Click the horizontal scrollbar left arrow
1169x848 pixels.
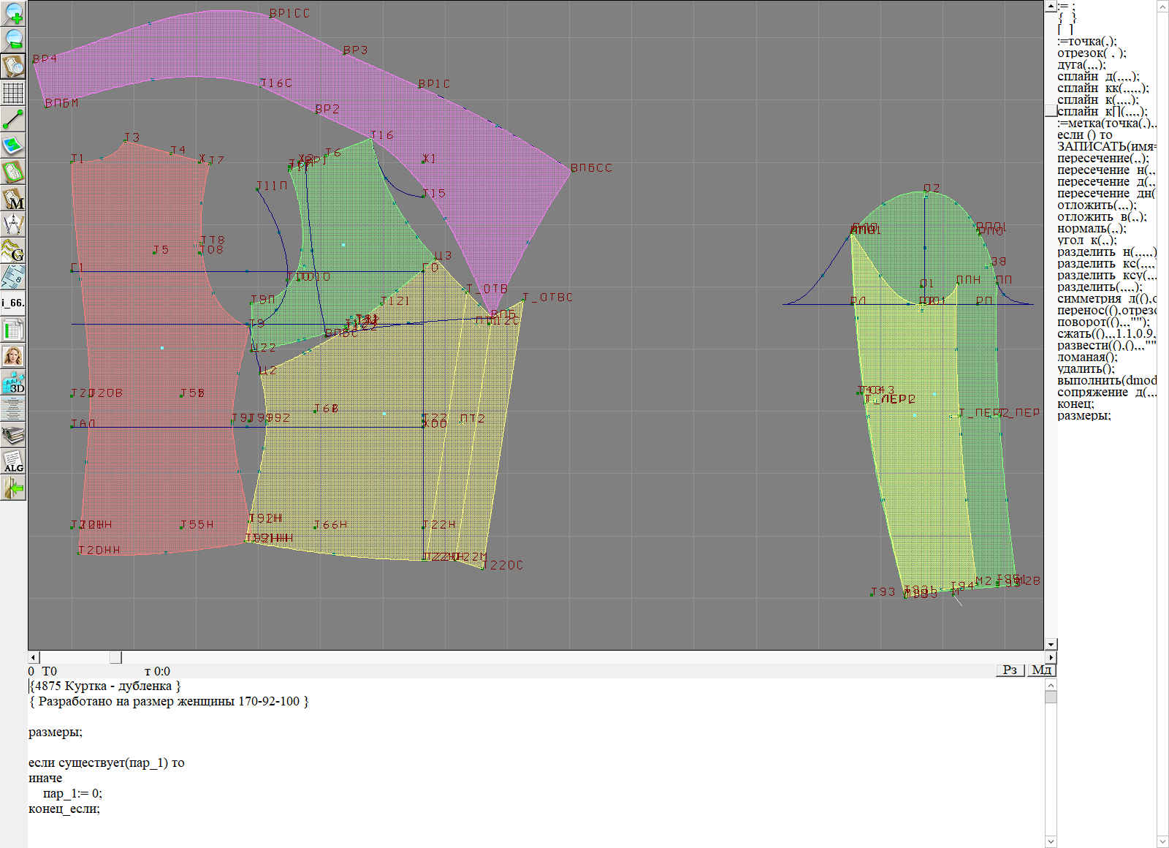coord(33,657)
